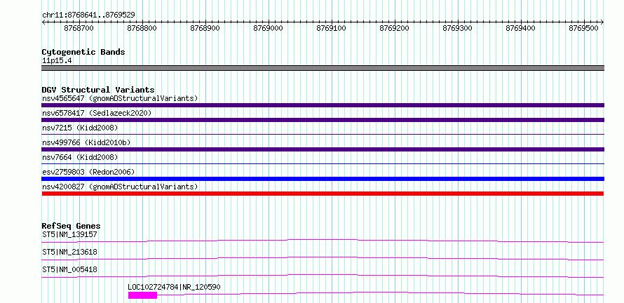Select label LOC102724784|NR_120590
Image resolution: width=624 pixels, height=303 pixels.
pyautogui.click(x=175, y=287)
